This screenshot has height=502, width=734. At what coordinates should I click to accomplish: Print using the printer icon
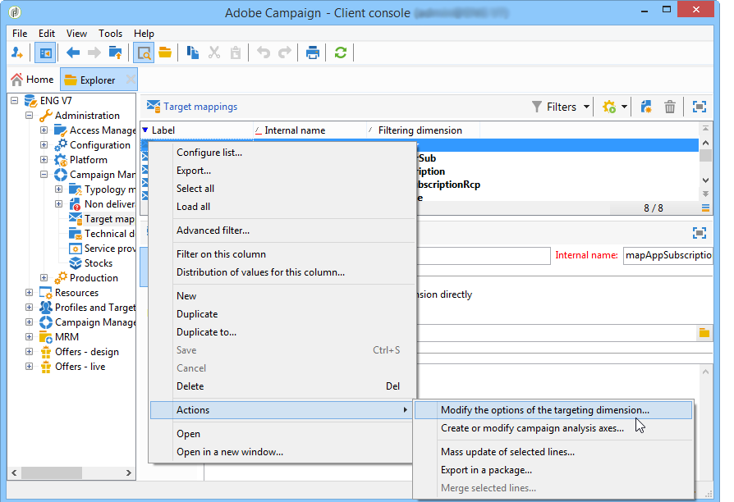coord(312,52)
